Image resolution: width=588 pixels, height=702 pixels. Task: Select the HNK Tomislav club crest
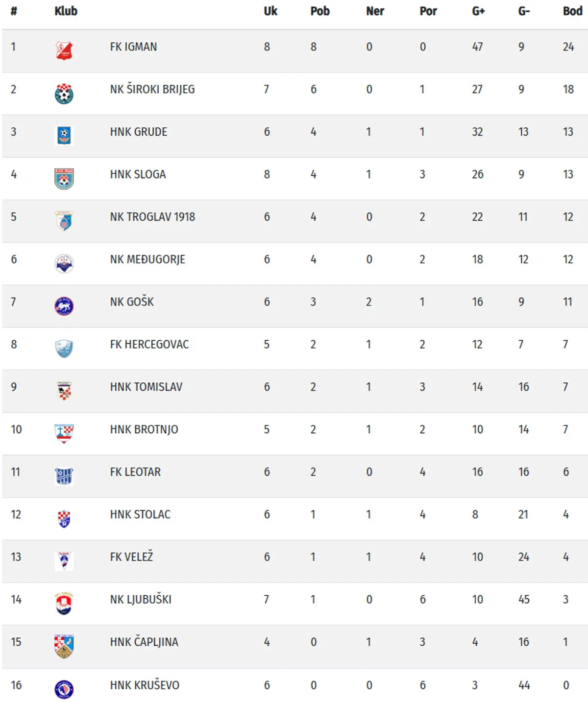(x=64, y=391)
